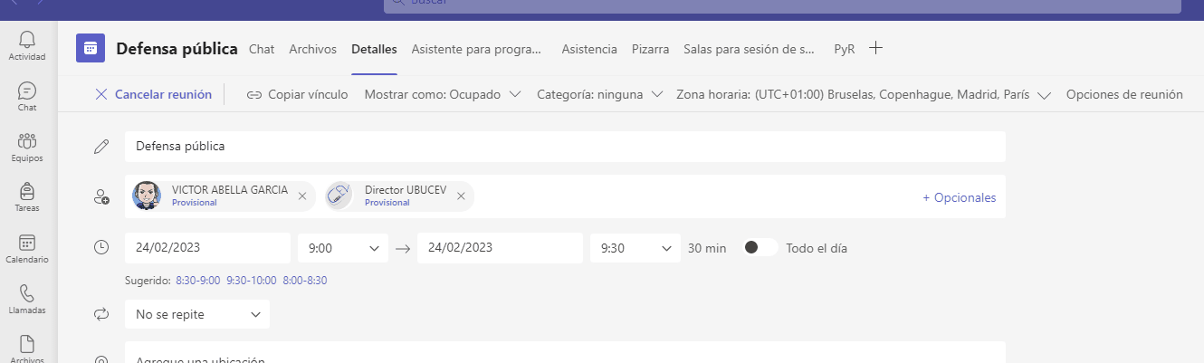
Task: Expand Mostrar como: Ocupado dropdown
Action: tap(443, 94)
